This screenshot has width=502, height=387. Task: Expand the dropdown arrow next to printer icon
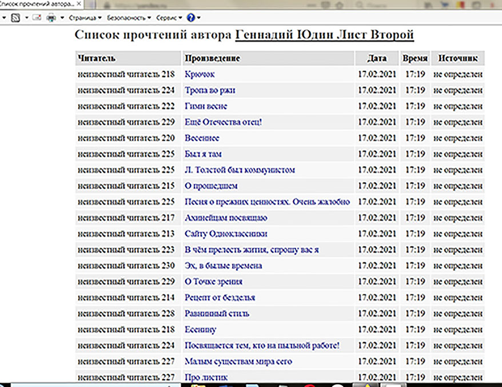(62, 18)
